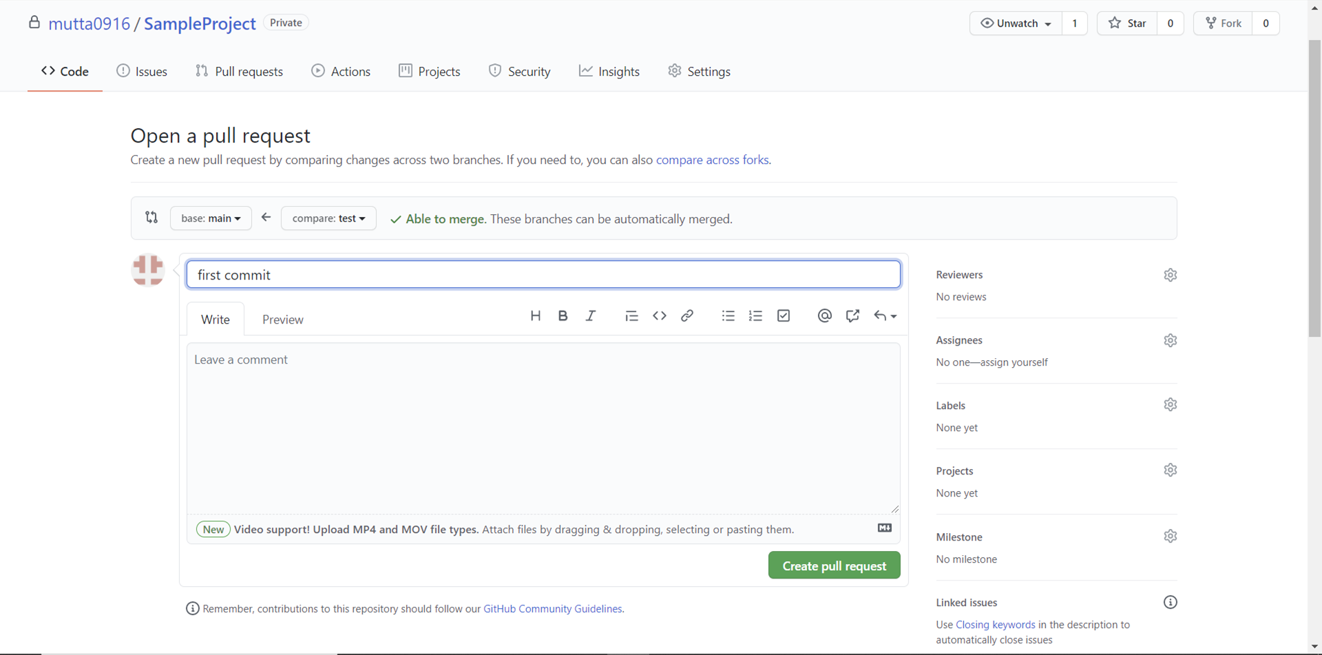Open the Closing keywords link
1322x655 pixels.
click(996, 625)
